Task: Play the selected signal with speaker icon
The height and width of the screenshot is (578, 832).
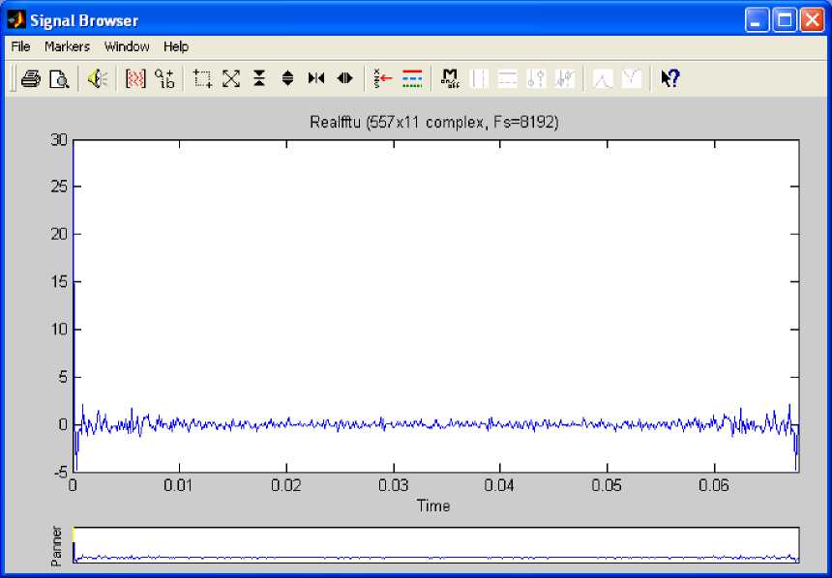Action: click(x=97, y=79)
